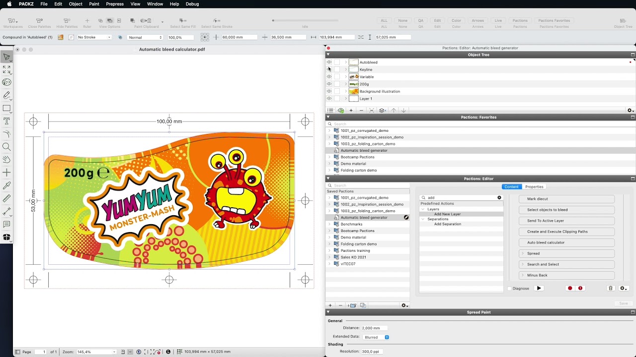Click the Hide Palettes toolbar icon
This screenshot has width=636, height=357.
tap(67, 21)
